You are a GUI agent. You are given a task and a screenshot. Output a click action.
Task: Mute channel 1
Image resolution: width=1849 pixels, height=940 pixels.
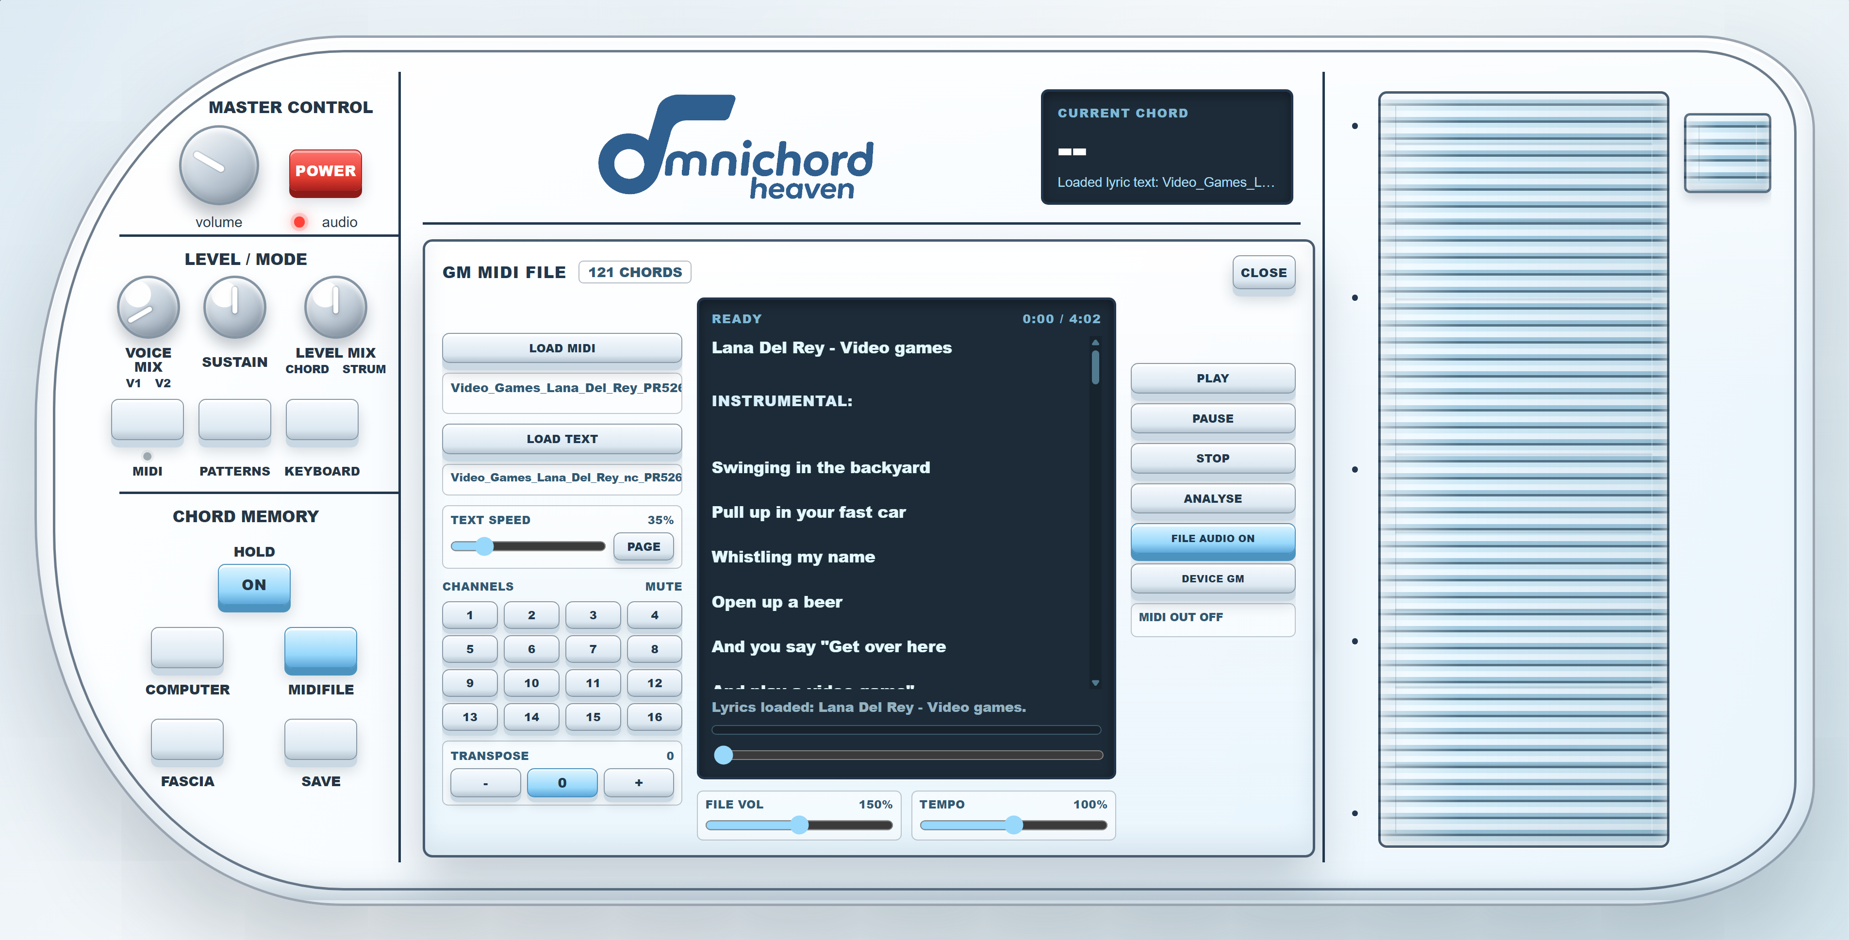pyautogui.click(x=469, y=615)
